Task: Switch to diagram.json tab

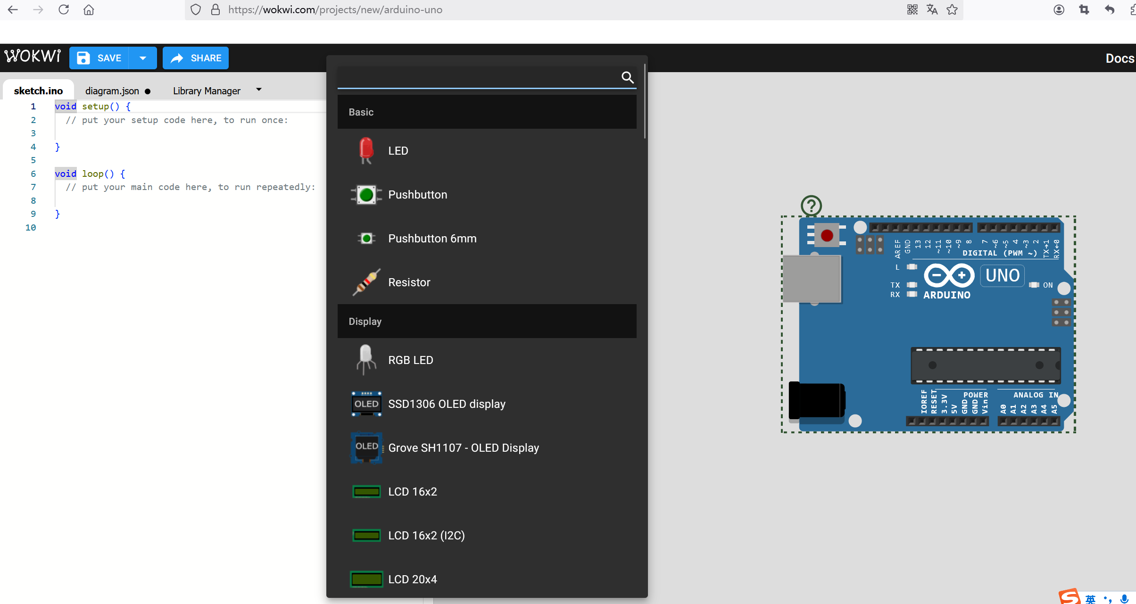Action: 112,91
